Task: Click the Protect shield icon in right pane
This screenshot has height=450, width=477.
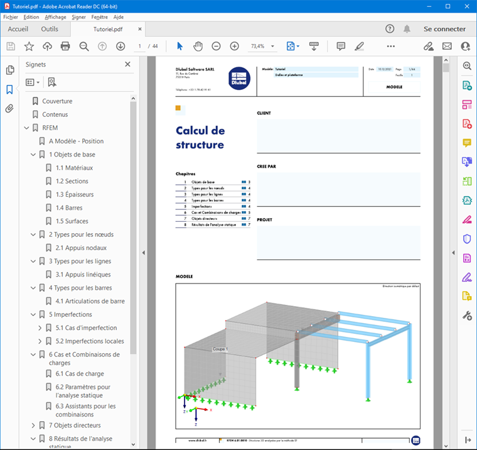Action: 467,239
